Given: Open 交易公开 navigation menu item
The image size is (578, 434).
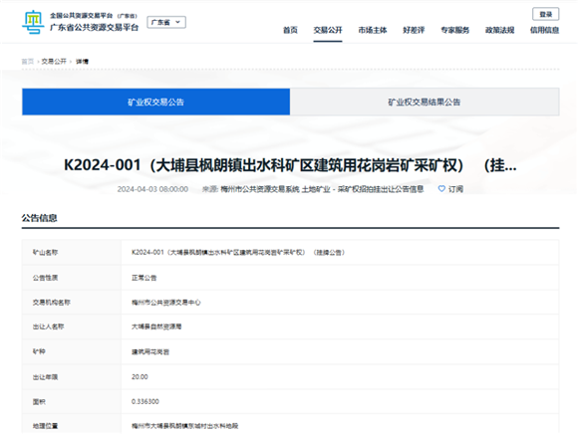Looking at the screenshot, I should tap(328, 30).
